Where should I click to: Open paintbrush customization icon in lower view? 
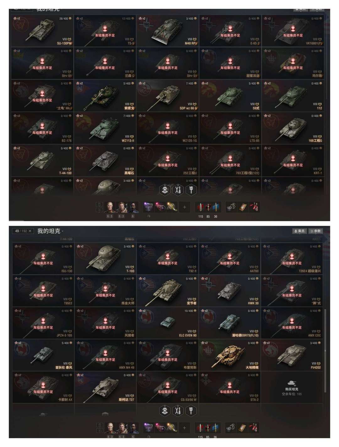[191, 410]
